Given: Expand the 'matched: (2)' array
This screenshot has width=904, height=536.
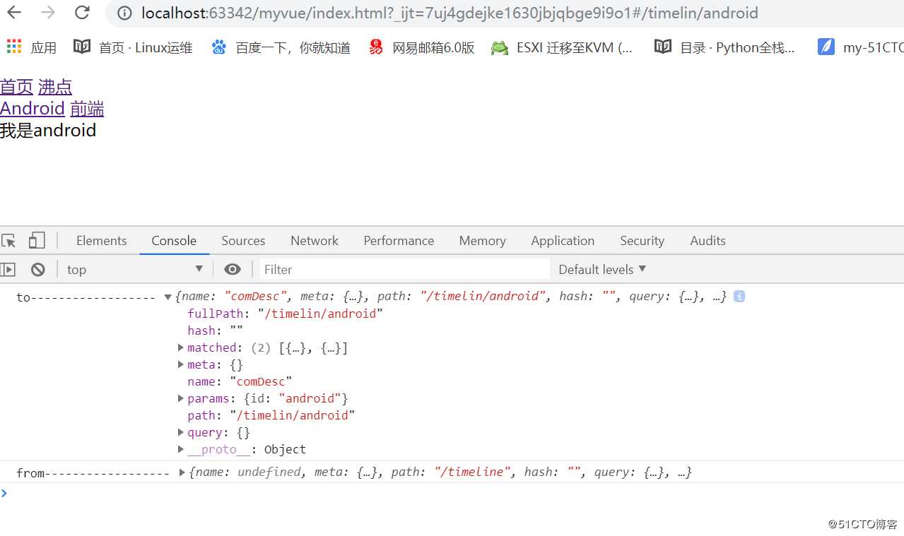Looking at the screenshot, I should coord(182,347).
